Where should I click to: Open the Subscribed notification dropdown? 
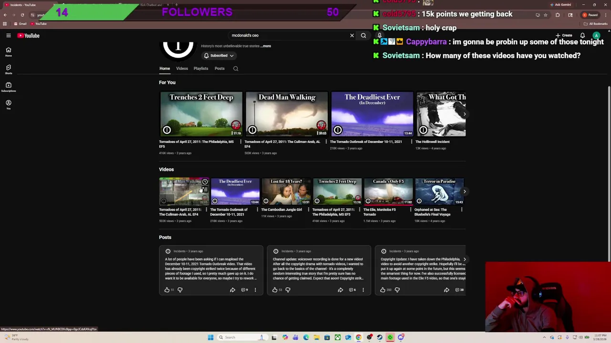pyautogui.click(x=219, y=56)
